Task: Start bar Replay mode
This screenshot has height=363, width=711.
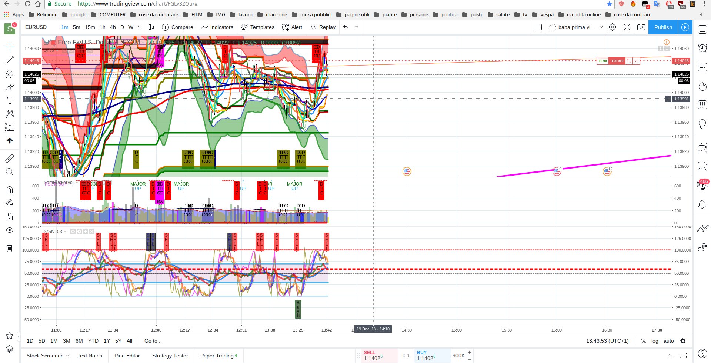Action: [323, 27]
